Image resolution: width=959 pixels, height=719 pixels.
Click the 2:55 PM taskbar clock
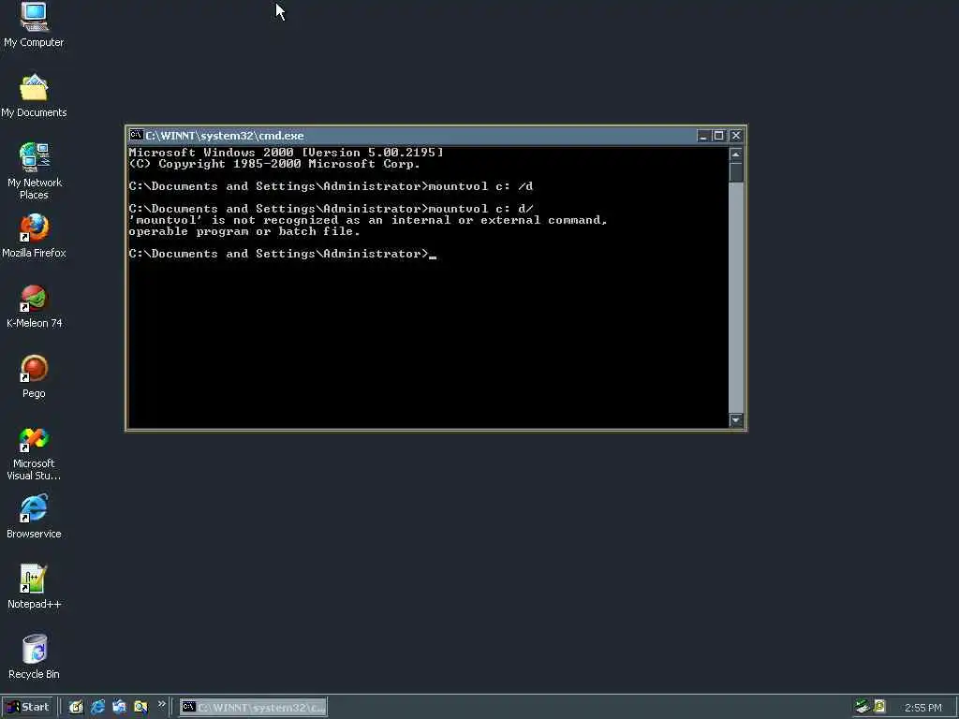pos(922,708)
